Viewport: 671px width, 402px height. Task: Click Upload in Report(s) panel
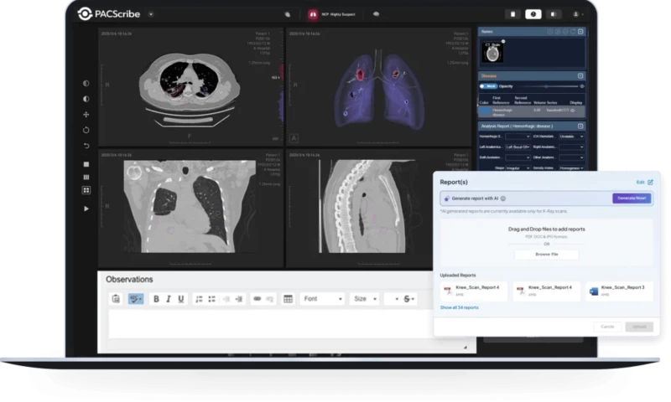click(x=639, y=327)
